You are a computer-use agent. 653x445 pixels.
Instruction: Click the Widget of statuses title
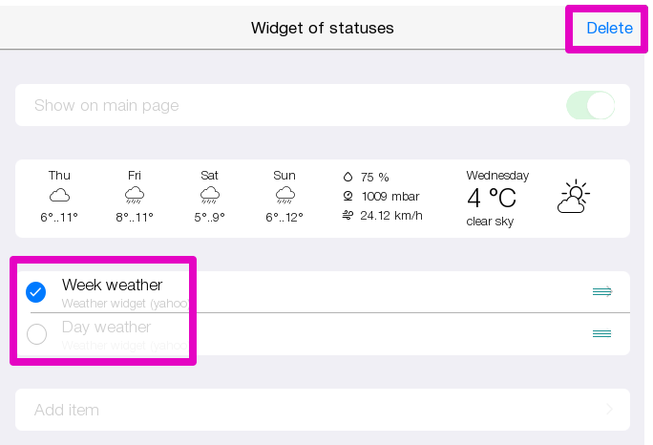[322, 28]
